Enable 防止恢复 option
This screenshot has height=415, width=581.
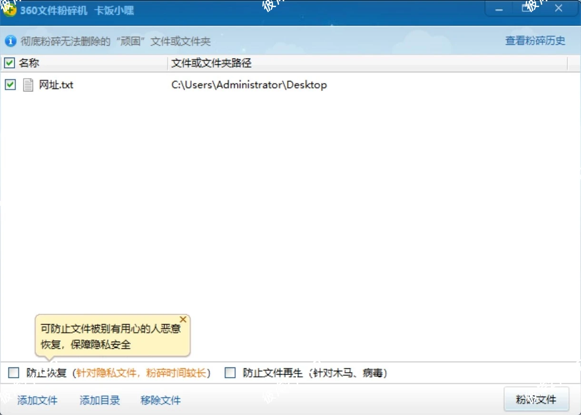pos(13,373)
